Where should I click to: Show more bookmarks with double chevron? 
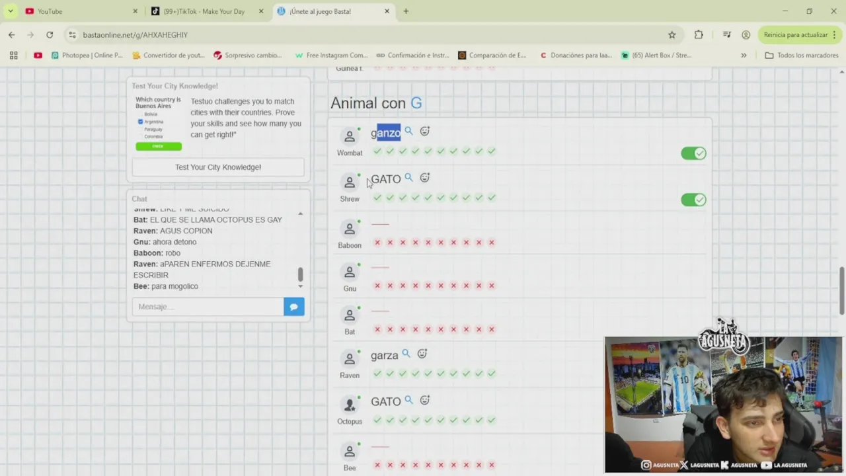pos(744,56)
